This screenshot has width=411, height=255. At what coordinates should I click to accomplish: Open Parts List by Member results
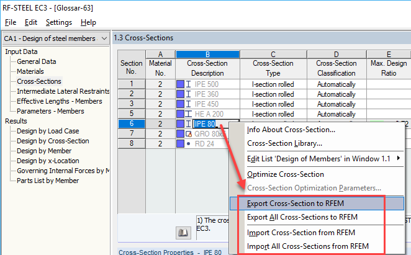[48, 181]
